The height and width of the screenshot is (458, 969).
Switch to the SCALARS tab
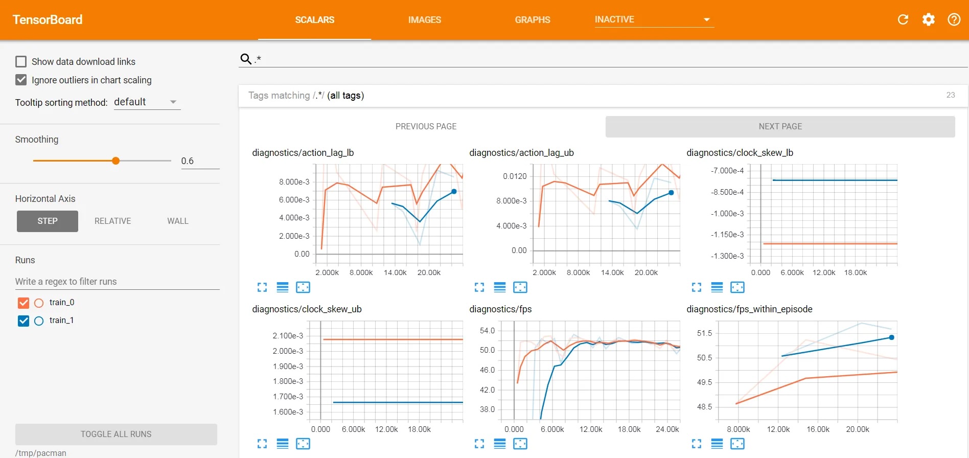(x=315, y=20)
